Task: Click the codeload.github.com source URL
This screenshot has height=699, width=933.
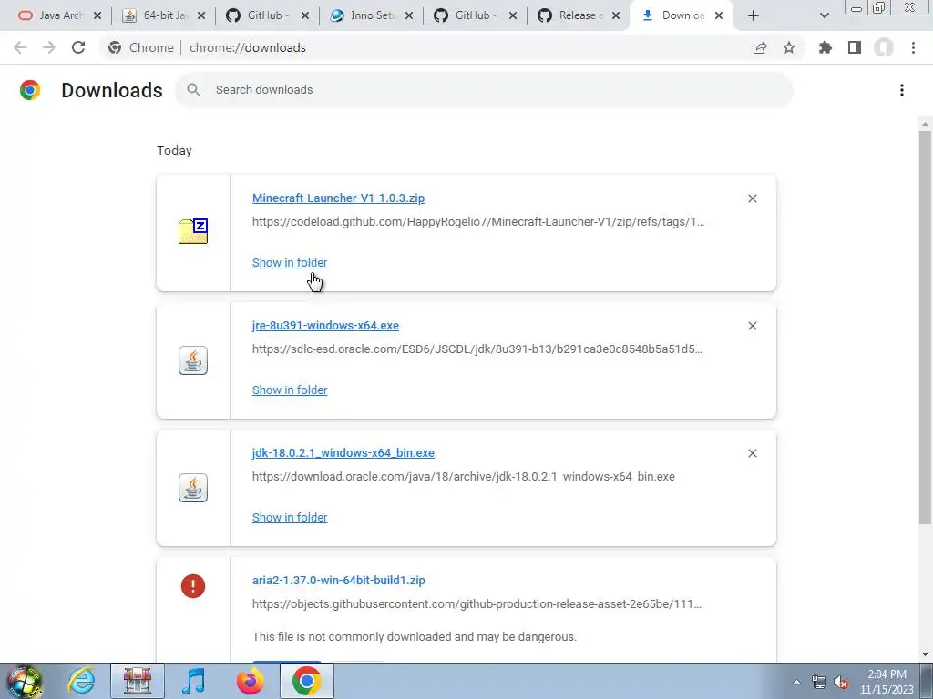Action: click(x=477, y=222)
